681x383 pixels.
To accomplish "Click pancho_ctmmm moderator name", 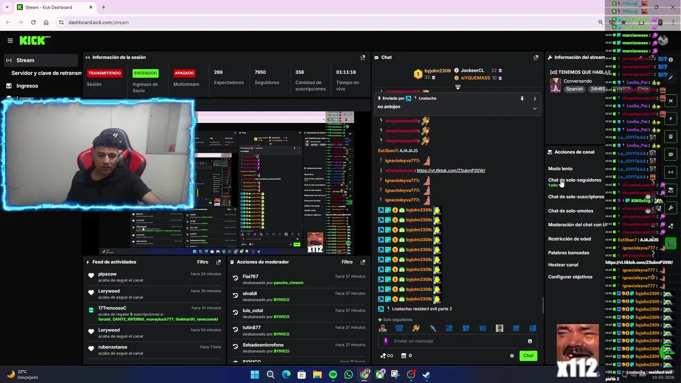I will pos(288,283).
